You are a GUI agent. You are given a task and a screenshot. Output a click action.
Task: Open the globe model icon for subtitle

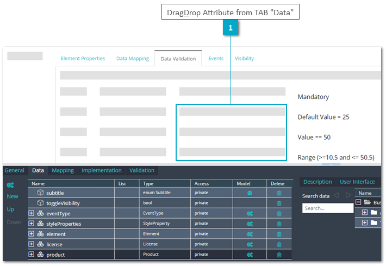click(x=250, y=193)
